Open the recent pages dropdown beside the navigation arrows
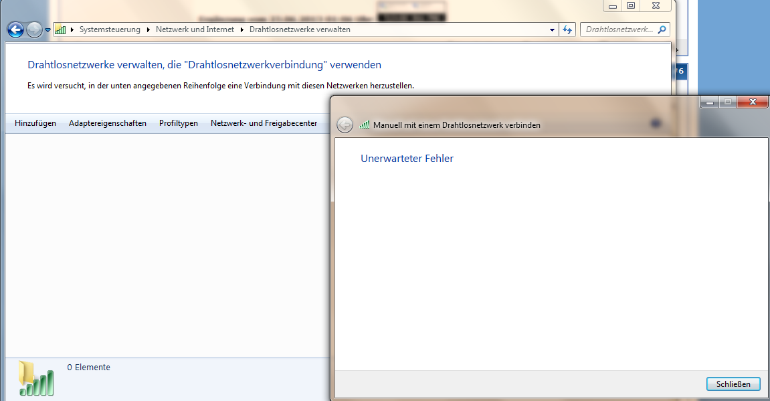Viewport: 770px width, 401px height. [47, 30]
